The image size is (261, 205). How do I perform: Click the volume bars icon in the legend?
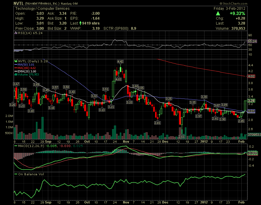coord(16,74)
